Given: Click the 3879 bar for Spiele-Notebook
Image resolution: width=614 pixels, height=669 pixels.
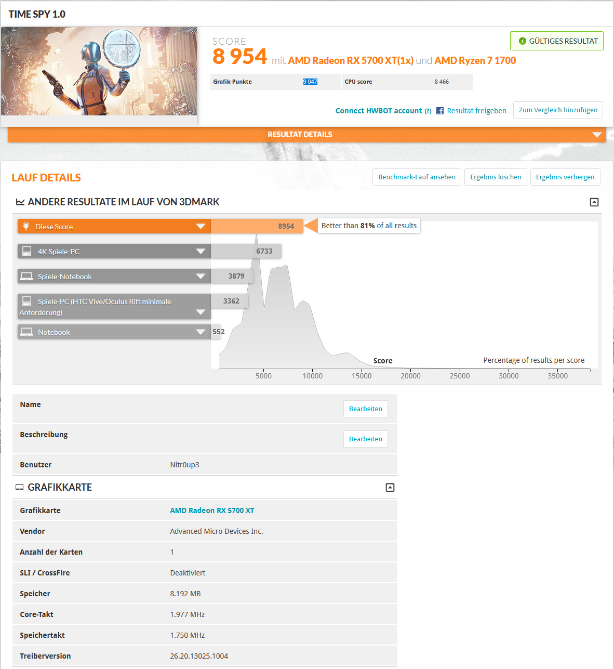Looking at the screenshot, I should pos(232,276).
